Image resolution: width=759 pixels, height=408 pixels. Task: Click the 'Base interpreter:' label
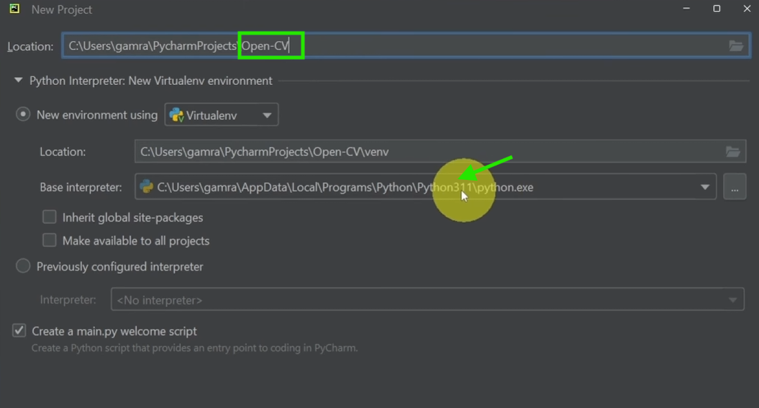(81, 187)
